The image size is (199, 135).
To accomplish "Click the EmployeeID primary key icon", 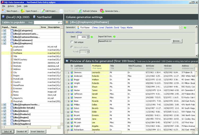I will point(12,47).
